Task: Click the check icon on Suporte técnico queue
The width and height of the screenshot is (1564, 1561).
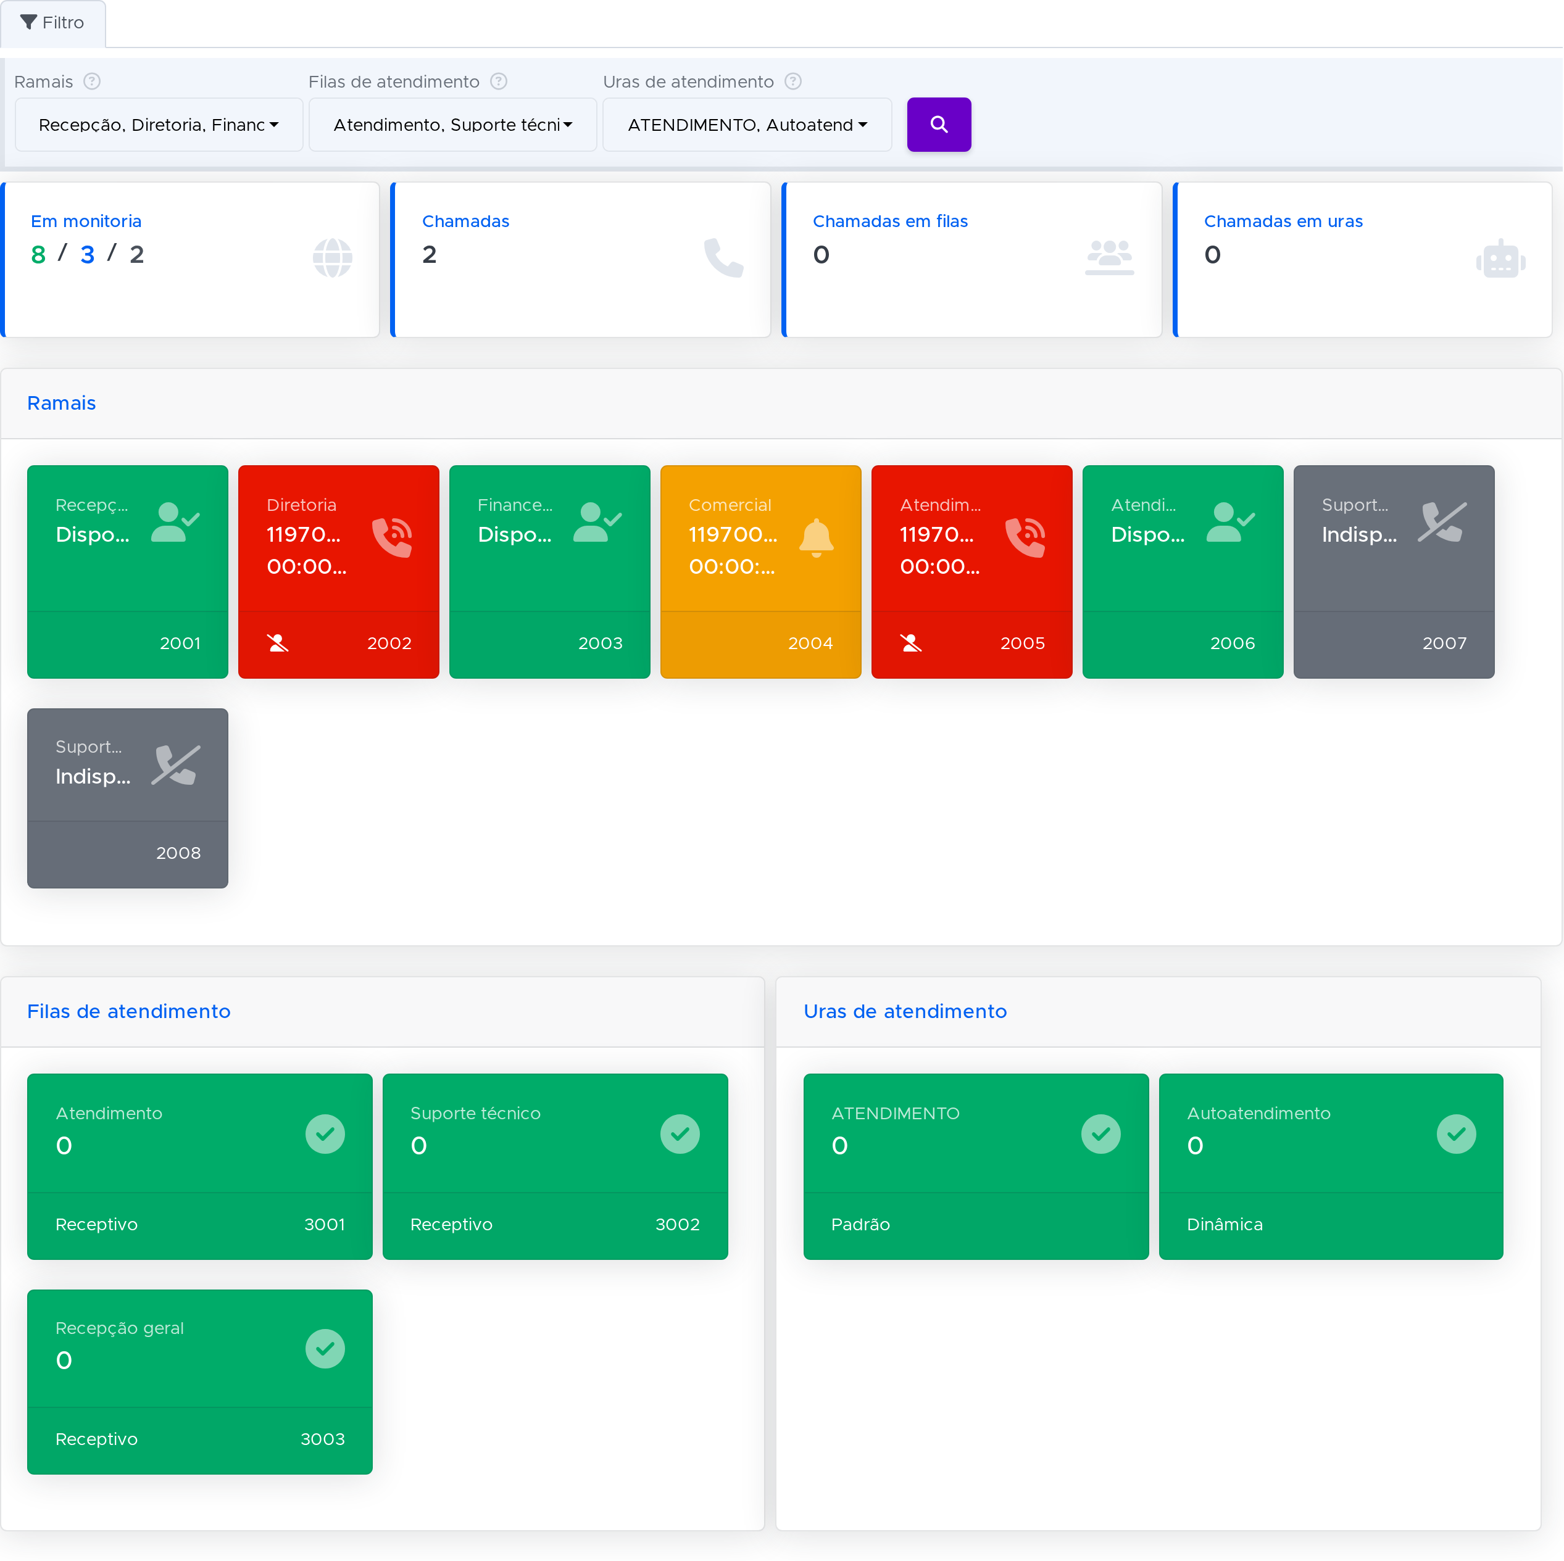Action: point(680,1133)
